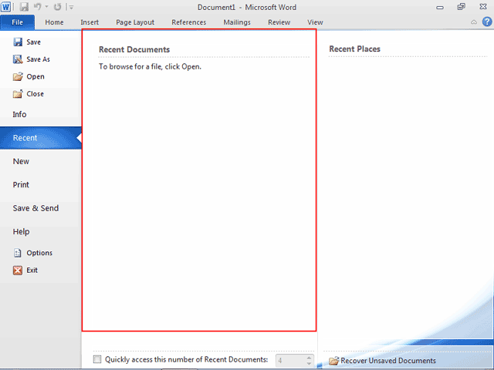This screenshot has width=494, height=370.
Task: Open Microsoft Word Help question mark
Action: [487, 22]
